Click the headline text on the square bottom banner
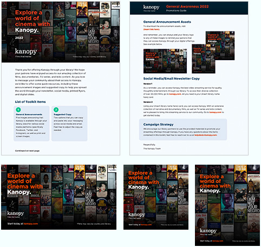The height and width of the screenshot is (247, 261). (x=143, y=180)
